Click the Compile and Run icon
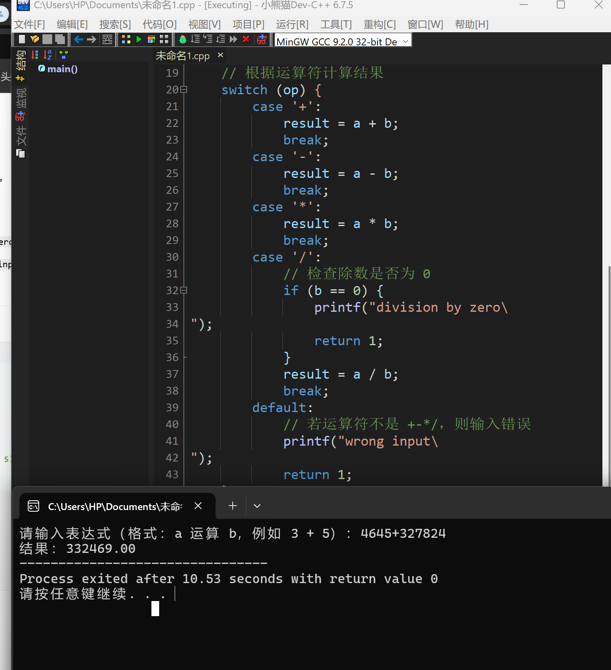Screen dimensions: 611x670 click(151, 39)
